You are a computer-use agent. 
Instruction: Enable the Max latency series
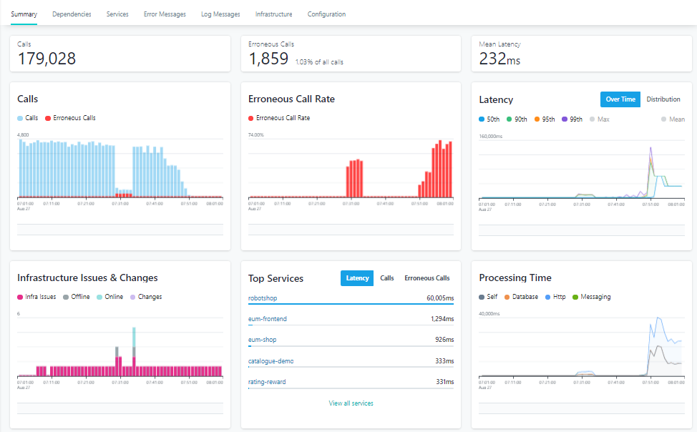coord(599,119)
